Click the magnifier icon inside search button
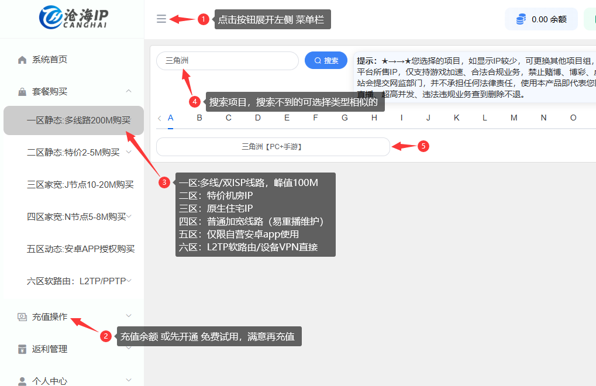Screen dimensions: 596x386 (x=318, y=60)
